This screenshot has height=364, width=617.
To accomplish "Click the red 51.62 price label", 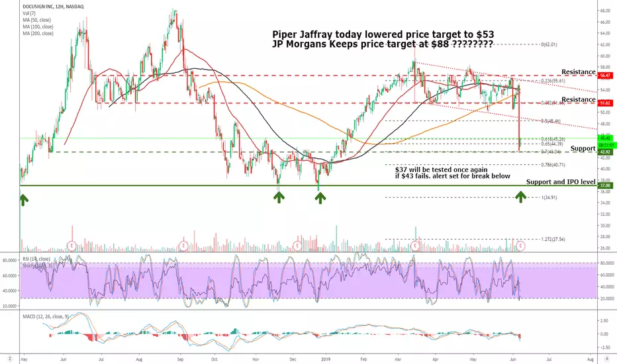I will click(605, 103).
